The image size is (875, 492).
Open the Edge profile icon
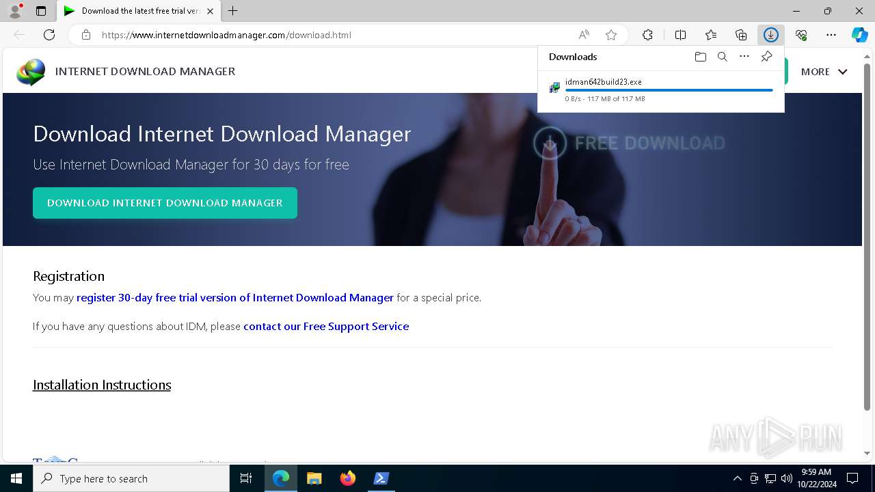15,11
